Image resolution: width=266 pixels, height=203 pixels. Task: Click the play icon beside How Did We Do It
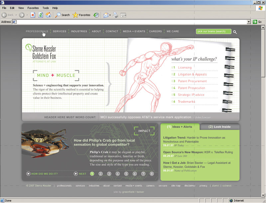[28, 174]
